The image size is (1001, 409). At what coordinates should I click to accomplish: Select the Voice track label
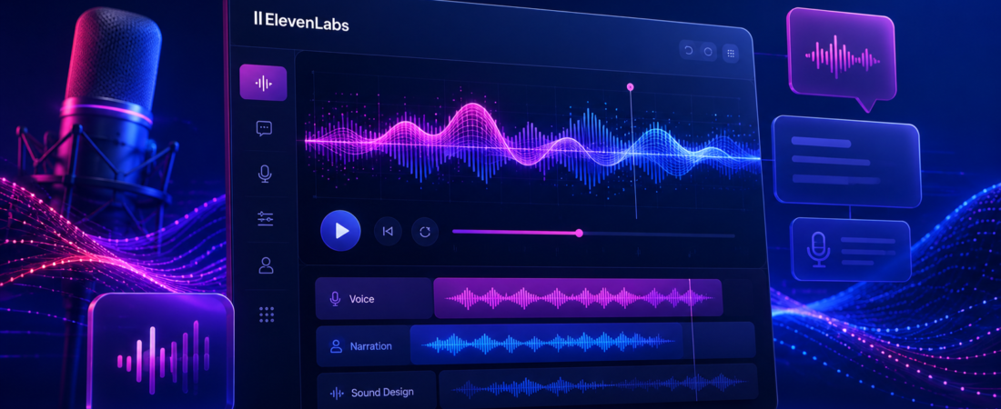tap(362, 299)
